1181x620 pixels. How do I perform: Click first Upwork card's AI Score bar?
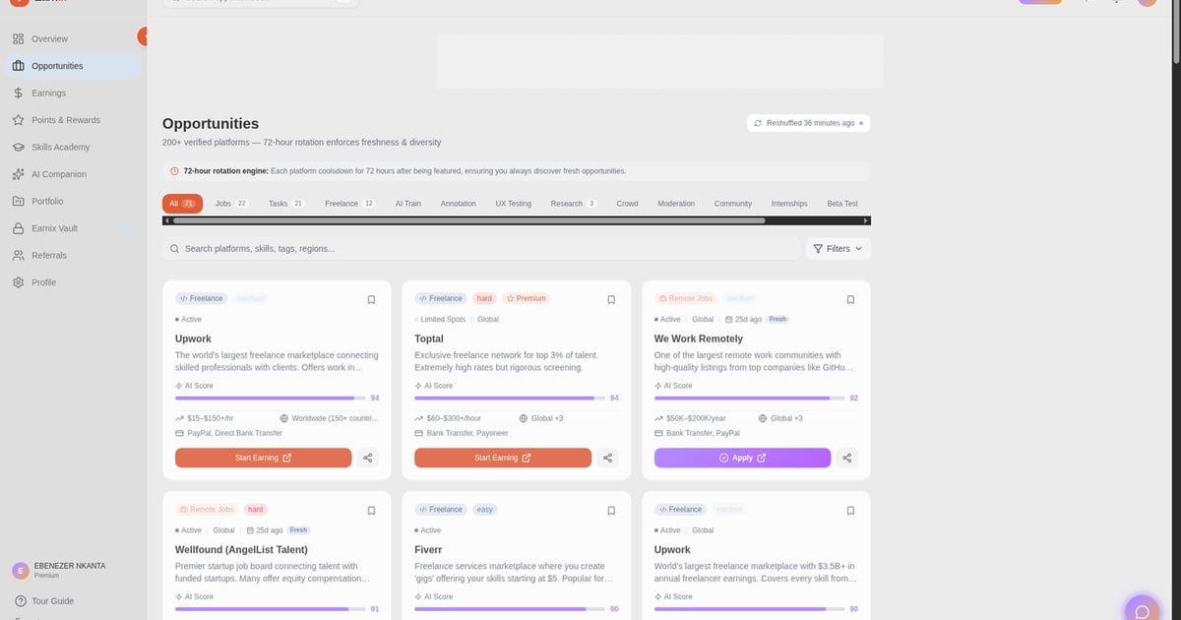pos(271,398)
